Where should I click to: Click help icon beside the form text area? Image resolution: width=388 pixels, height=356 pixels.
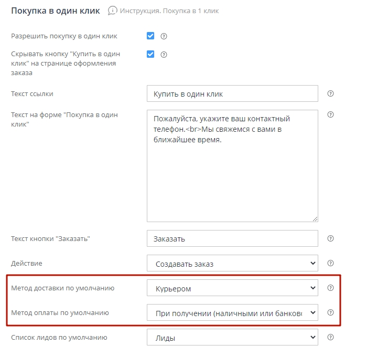(330, 114)
